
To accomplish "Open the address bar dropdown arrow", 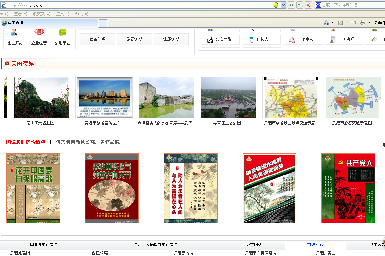I will tap(283, 5).
